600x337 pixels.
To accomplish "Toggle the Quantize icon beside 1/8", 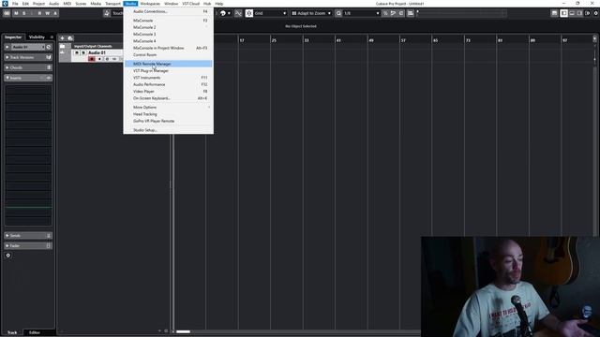I will (338, 13).
